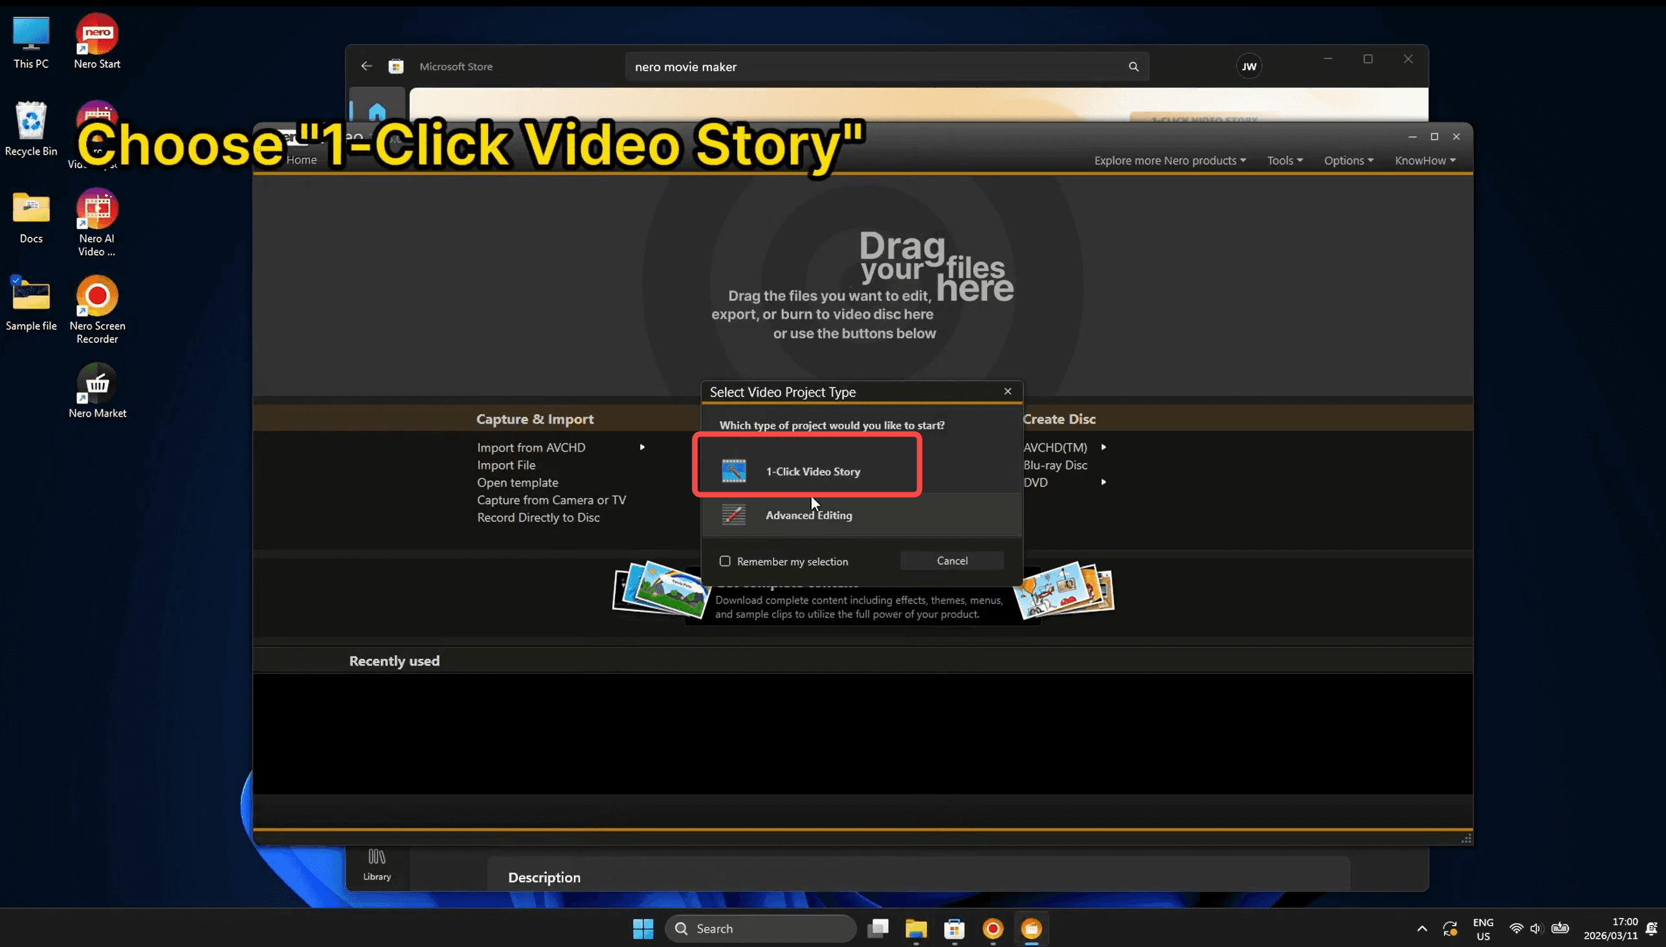Click the Import File link
This screenshot has height=947, width=1666.
pyautogui.click(x=505, y=464)
